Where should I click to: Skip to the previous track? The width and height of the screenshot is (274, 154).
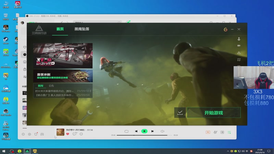click(136, 131)
